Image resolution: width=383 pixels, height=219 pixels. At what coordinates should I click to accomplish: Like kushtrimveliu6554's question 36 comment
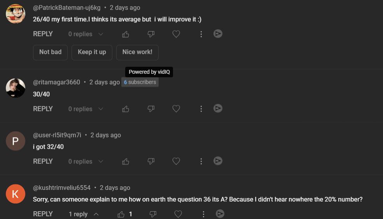click(121, 214)
